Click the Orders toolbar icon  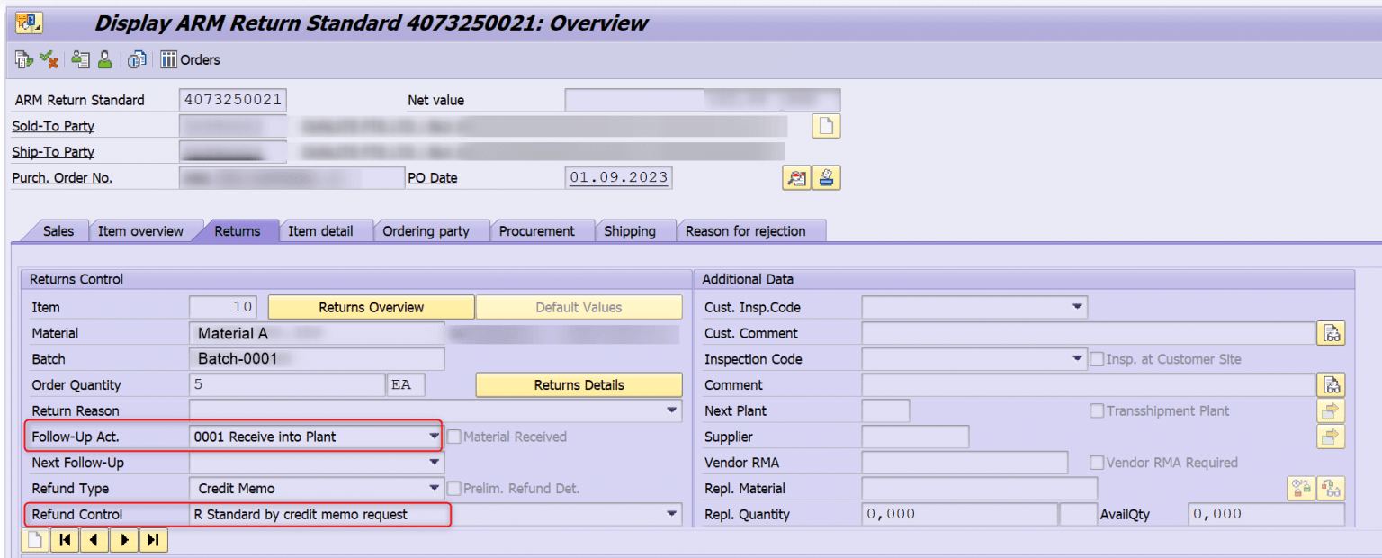(x=168, y=59)
